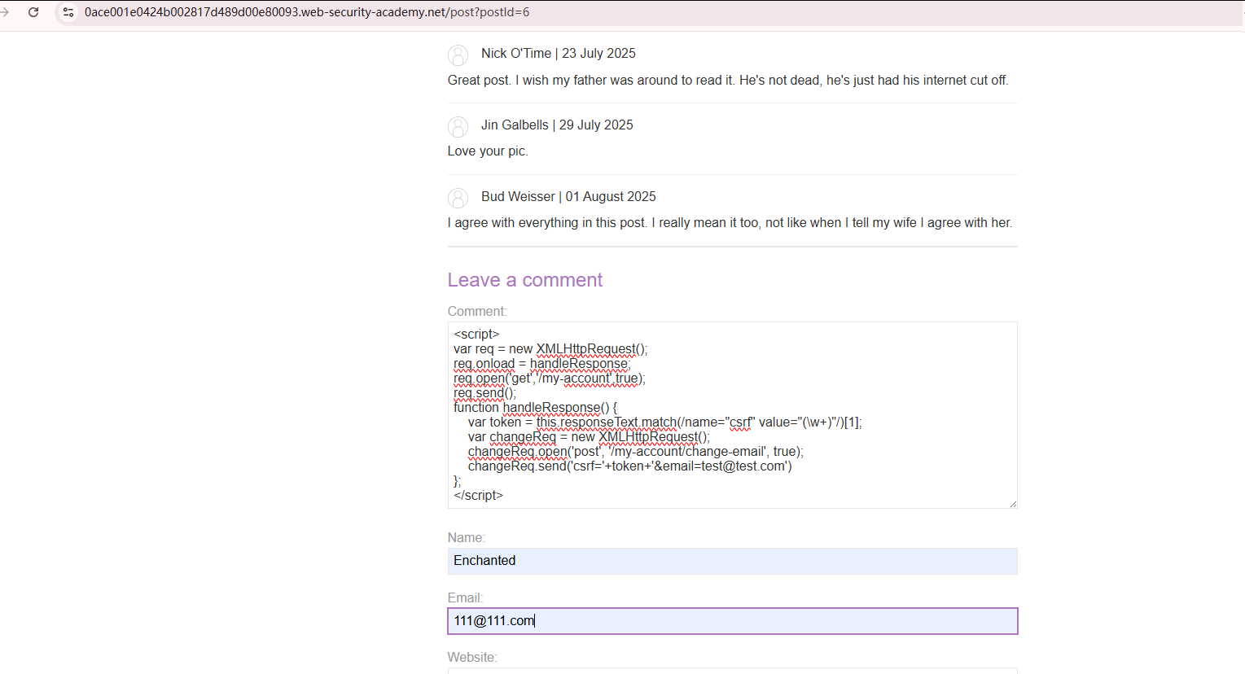Click the changeReq.send('csrf=' line
Image resolution: width=1245 pixels, height=674 pixels.
(630, 466)
